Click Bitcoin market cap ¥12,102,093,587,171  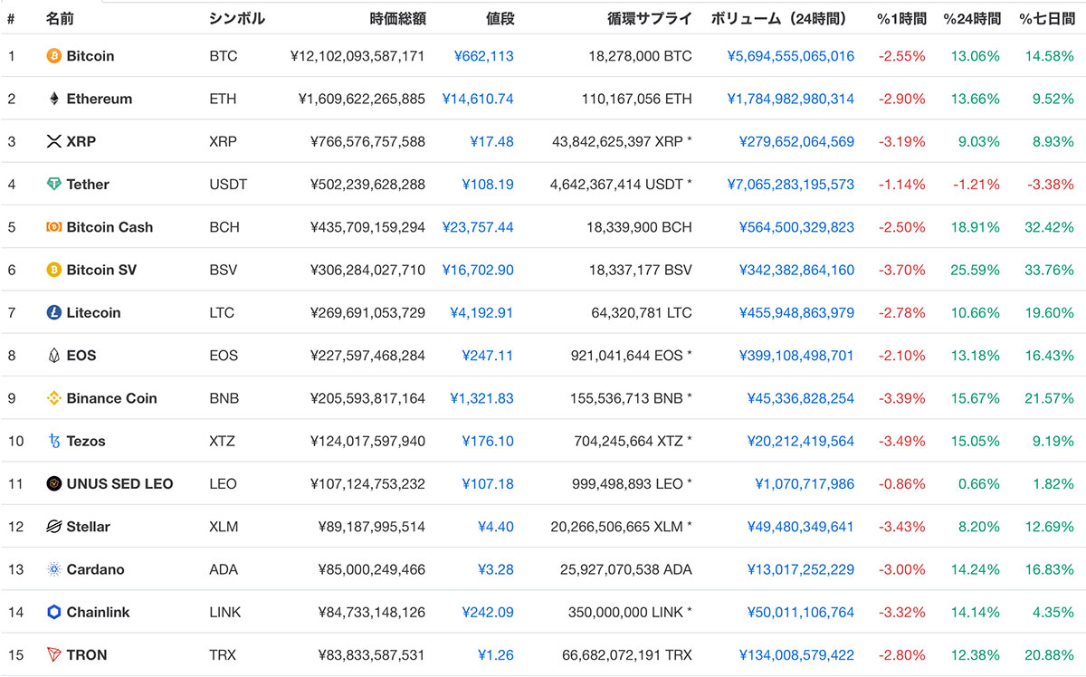[358, 56]
